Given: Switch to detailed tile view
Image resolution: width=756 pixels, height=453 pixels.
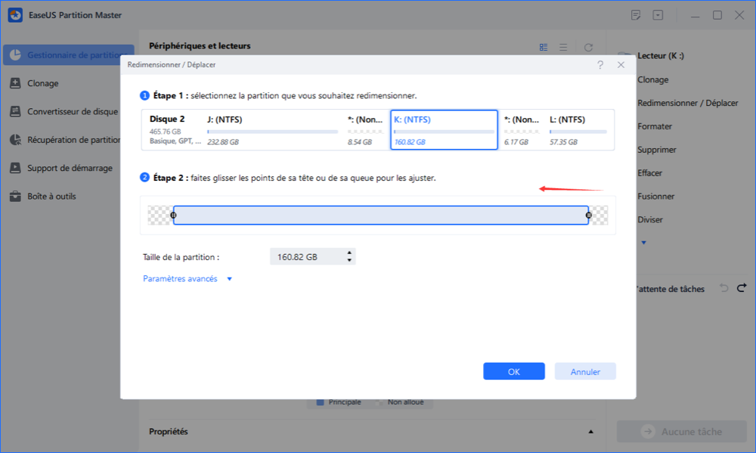Looking at the screenshot, I should tap(544, 46).
